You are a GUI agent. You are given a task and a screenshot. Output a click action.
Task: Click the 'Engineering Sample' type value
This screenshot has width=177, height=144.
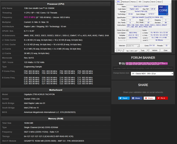pos(33,67)
